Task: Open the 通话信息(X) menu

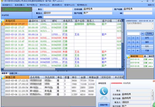Action: [x=57, y=5]
